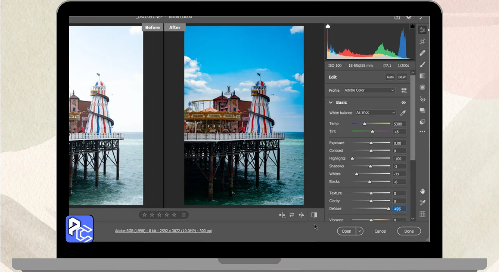Screen dimensions: 499x272
Task: Select the Spot Removal bandage tool
Action: tap(422, 53)
